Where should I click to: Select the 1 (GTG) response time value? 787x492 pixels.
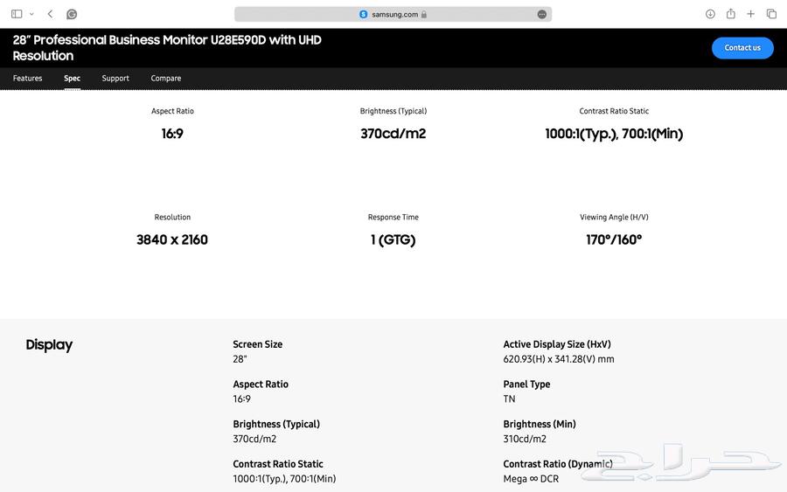coord(393,240)
